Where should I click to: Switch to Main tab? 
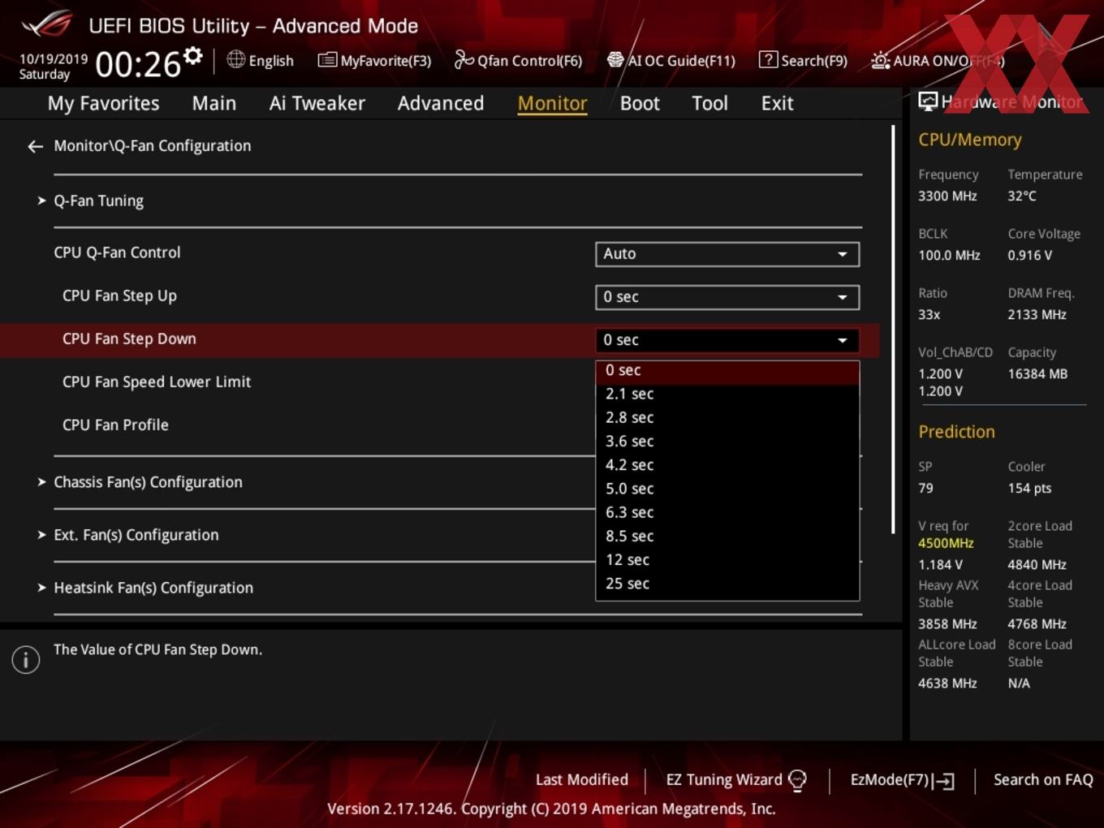(214, 103)
